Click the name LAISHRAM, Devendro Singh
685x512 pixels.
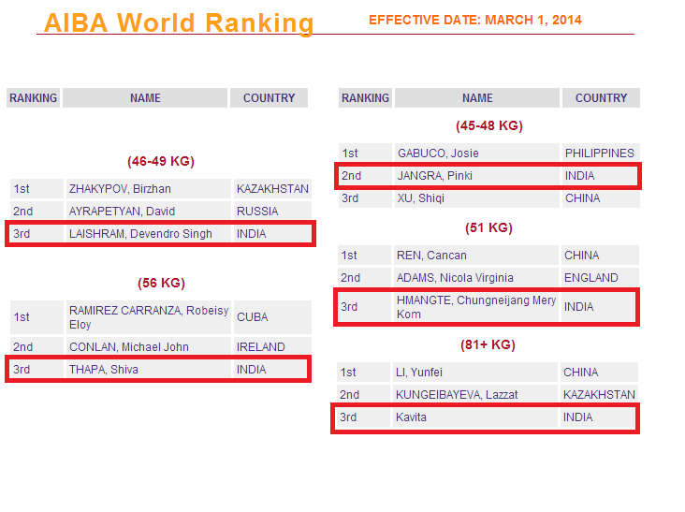point(140,234)
